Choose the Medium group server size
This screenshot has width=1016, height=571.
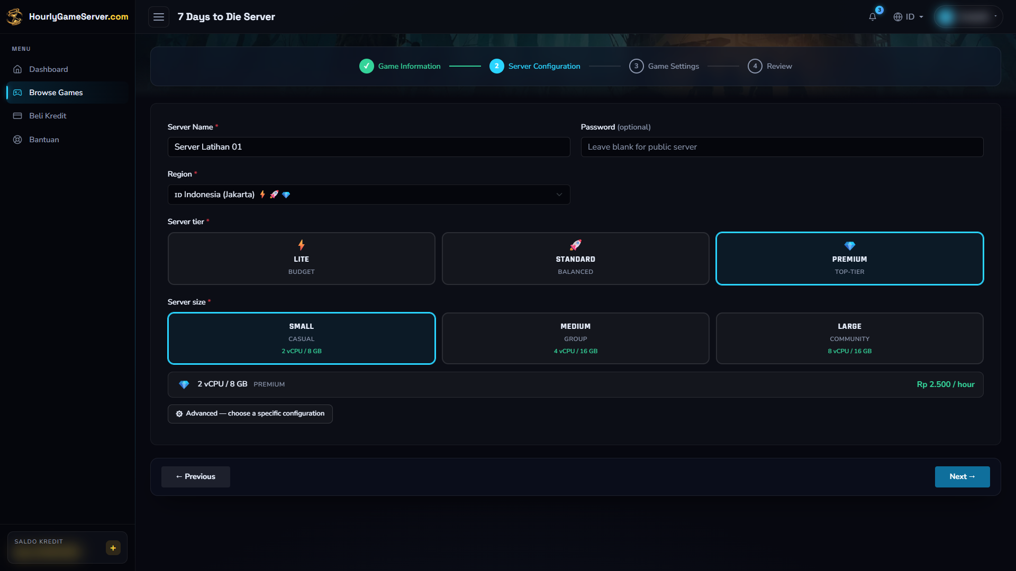click(x=576, y=338)
